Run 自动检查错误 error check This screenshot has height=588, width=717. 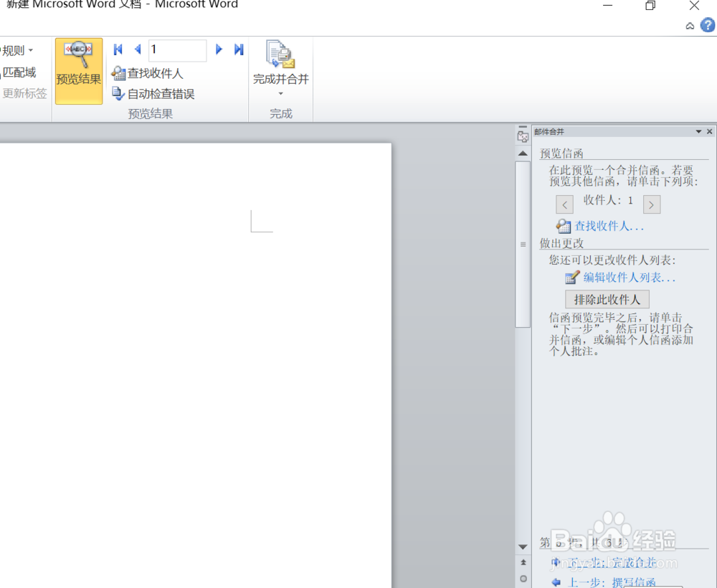point(153,94)
